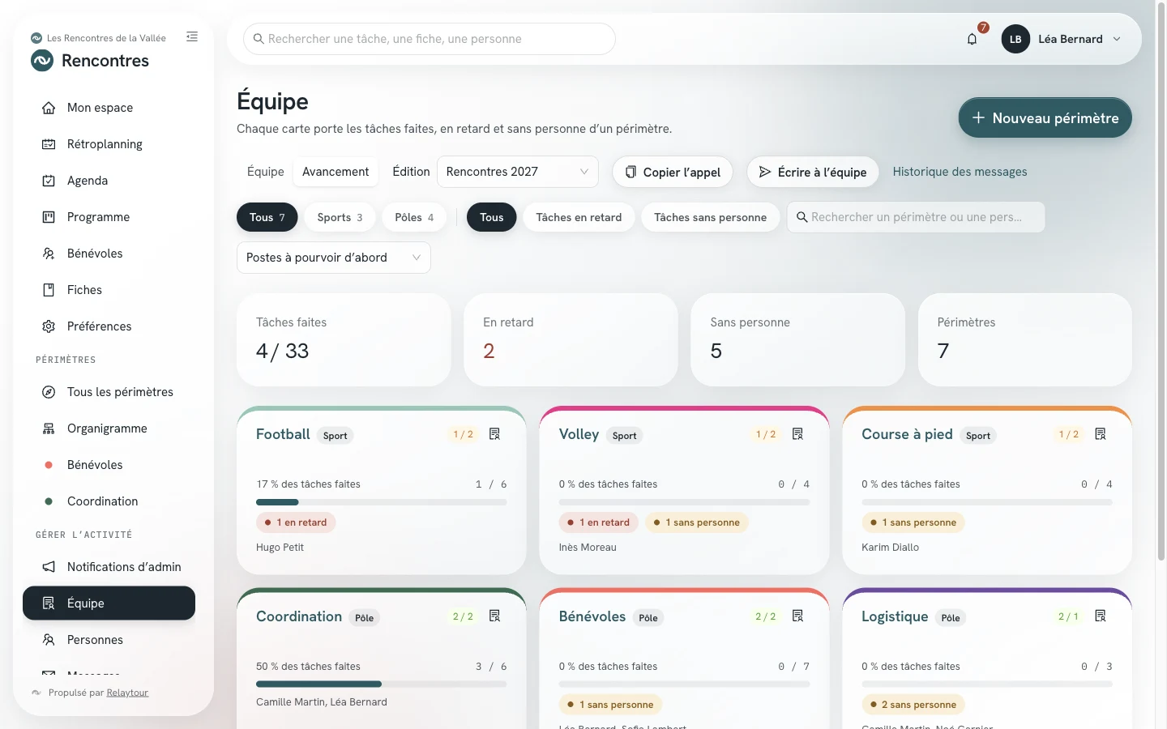This screenshot has width=1167, height=729.
Task: Switch to the Équipe view tab
Action: 266,172
